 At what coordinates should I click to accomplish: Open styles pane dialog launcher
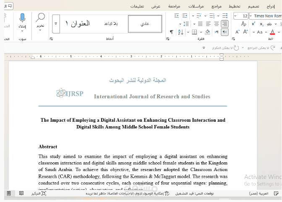51,39
